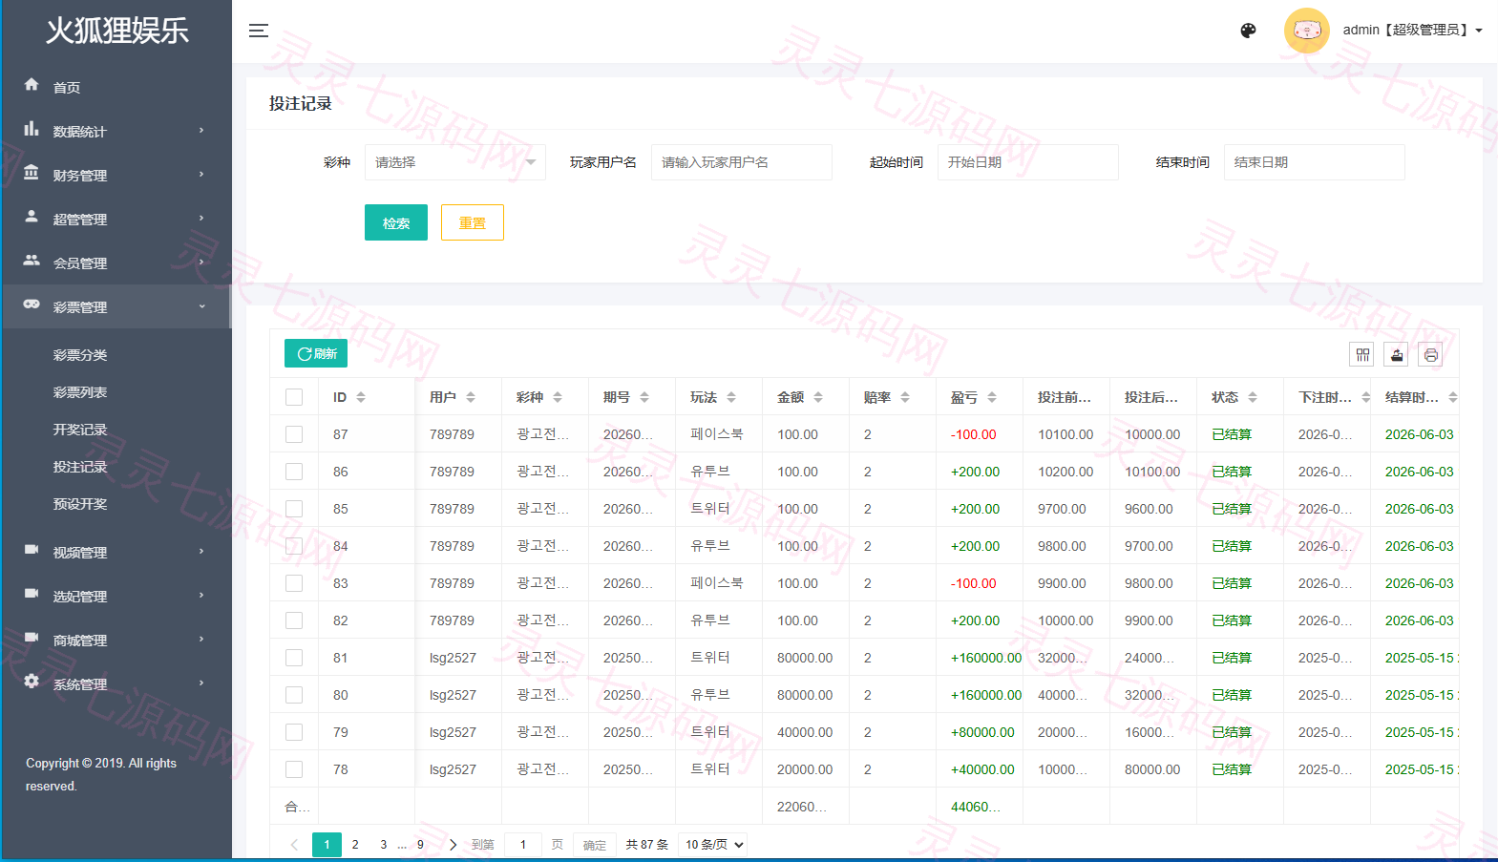Toggle the select-all checkbox in table header
The width and height of the screenshot is (1498, 862).
294,397
